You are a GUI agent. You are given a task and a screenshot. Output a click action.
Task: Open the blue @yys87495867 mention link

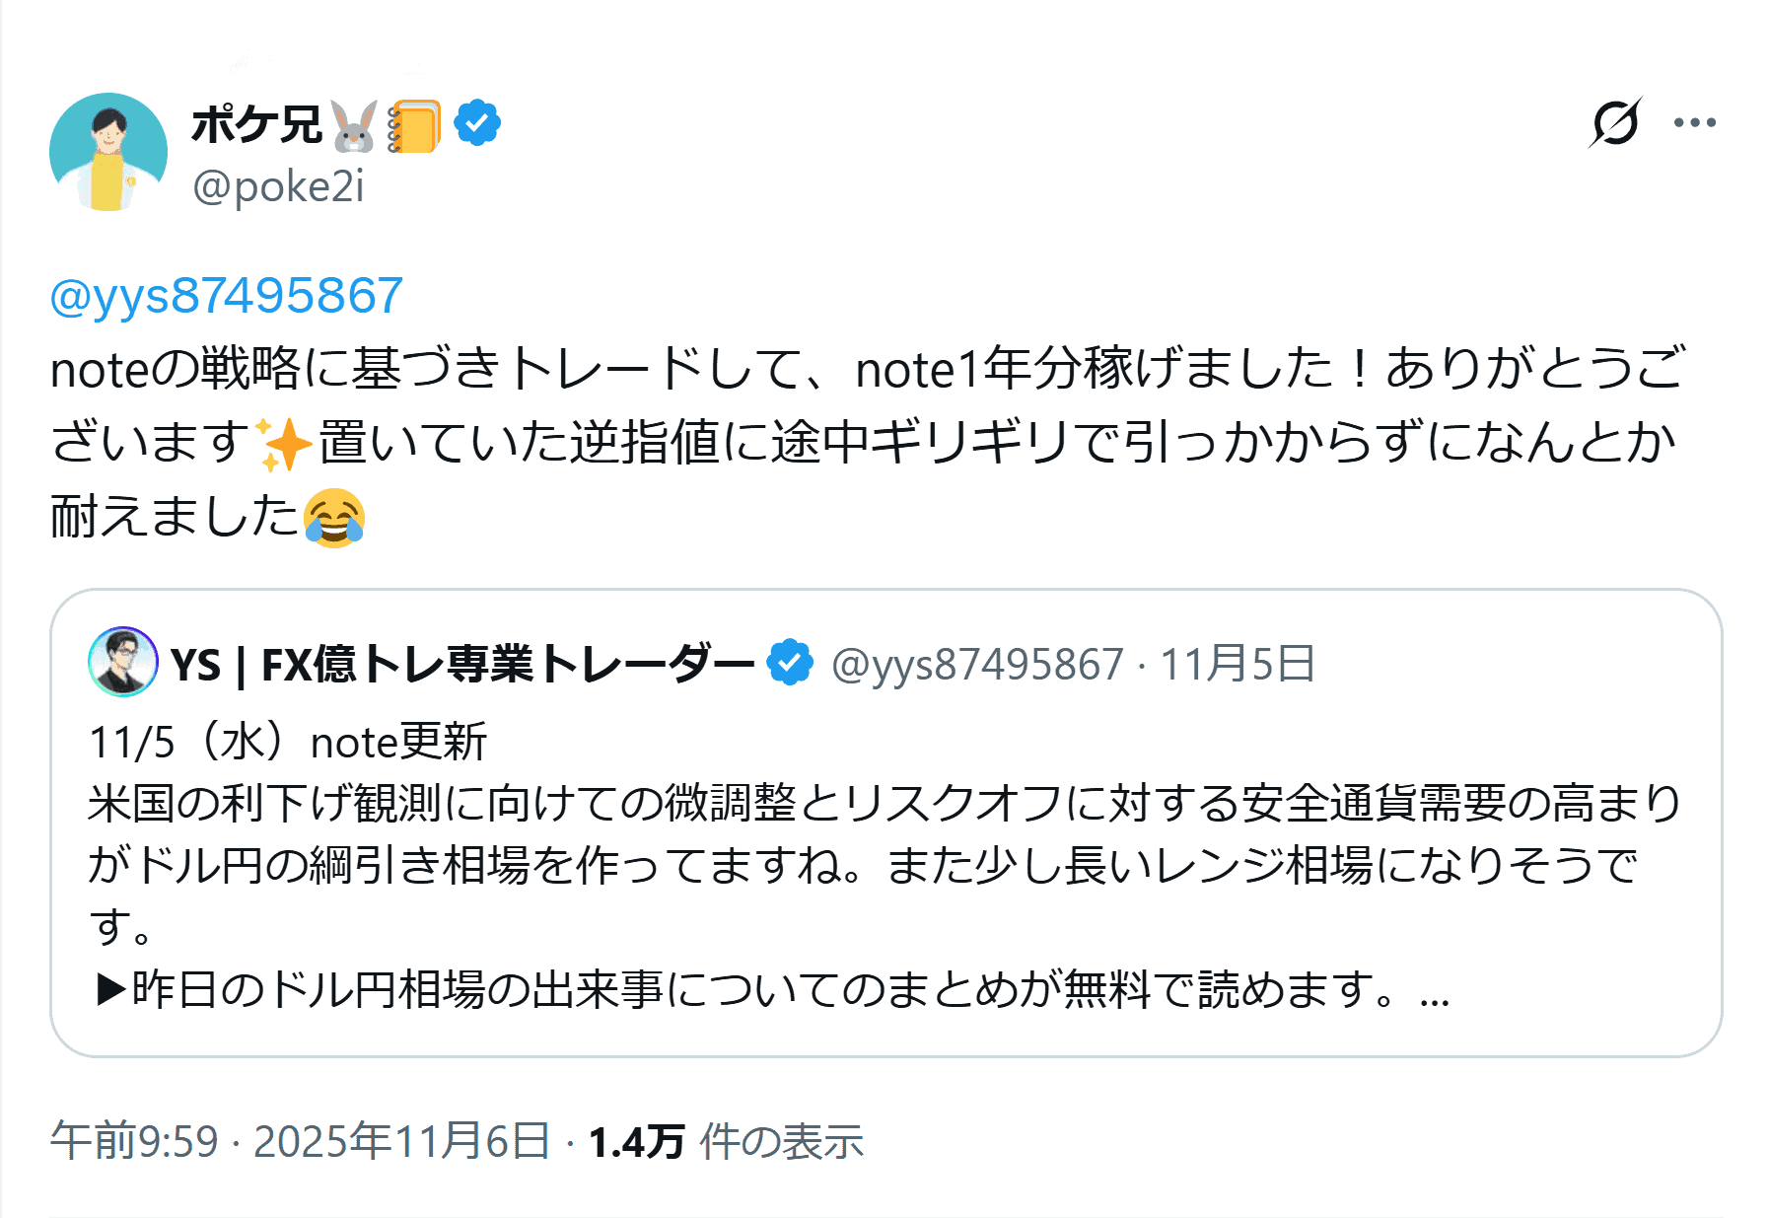click(227, 296)
